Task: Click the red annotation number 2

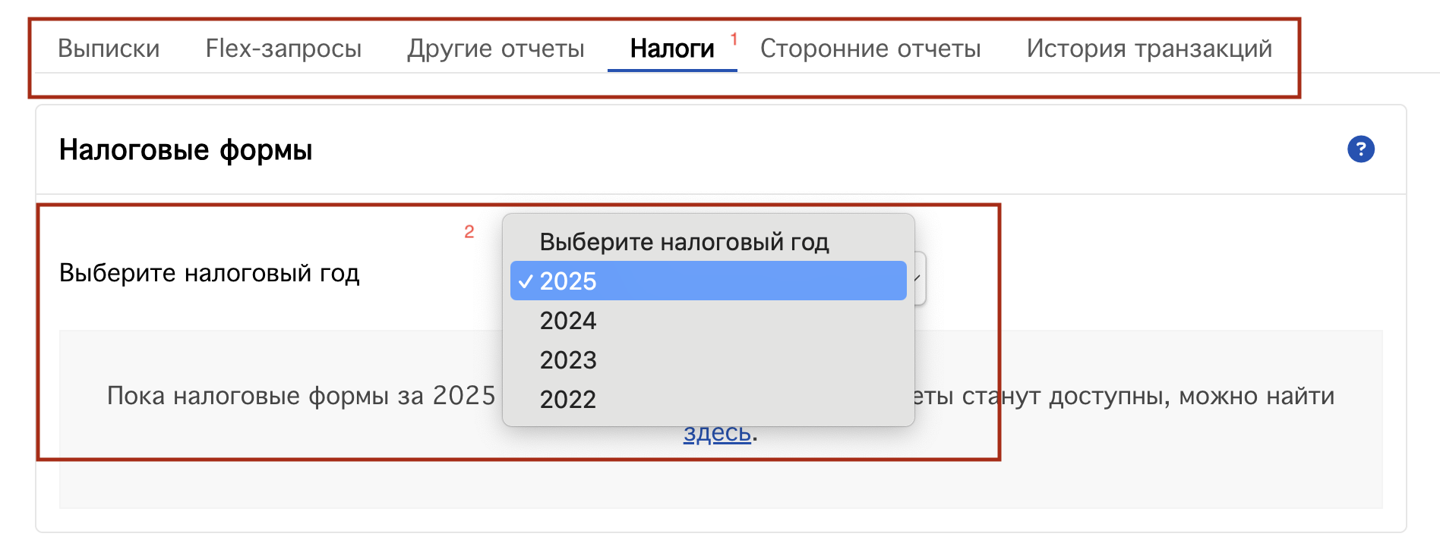Action: pos(469,232)
